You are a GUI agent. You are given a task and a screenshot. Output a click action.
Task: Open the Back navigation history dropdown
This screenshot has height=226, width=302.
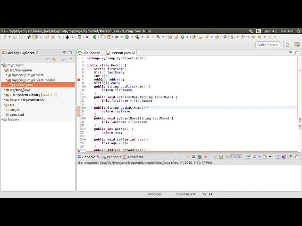265,37
